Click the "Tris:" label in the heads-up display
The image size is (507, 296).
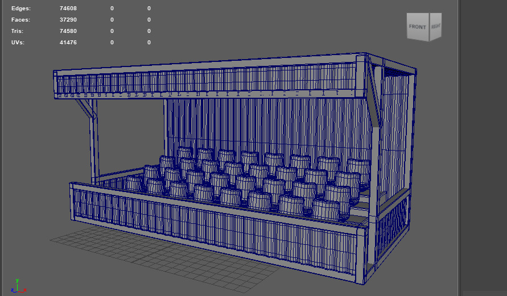tap(17, 31)
